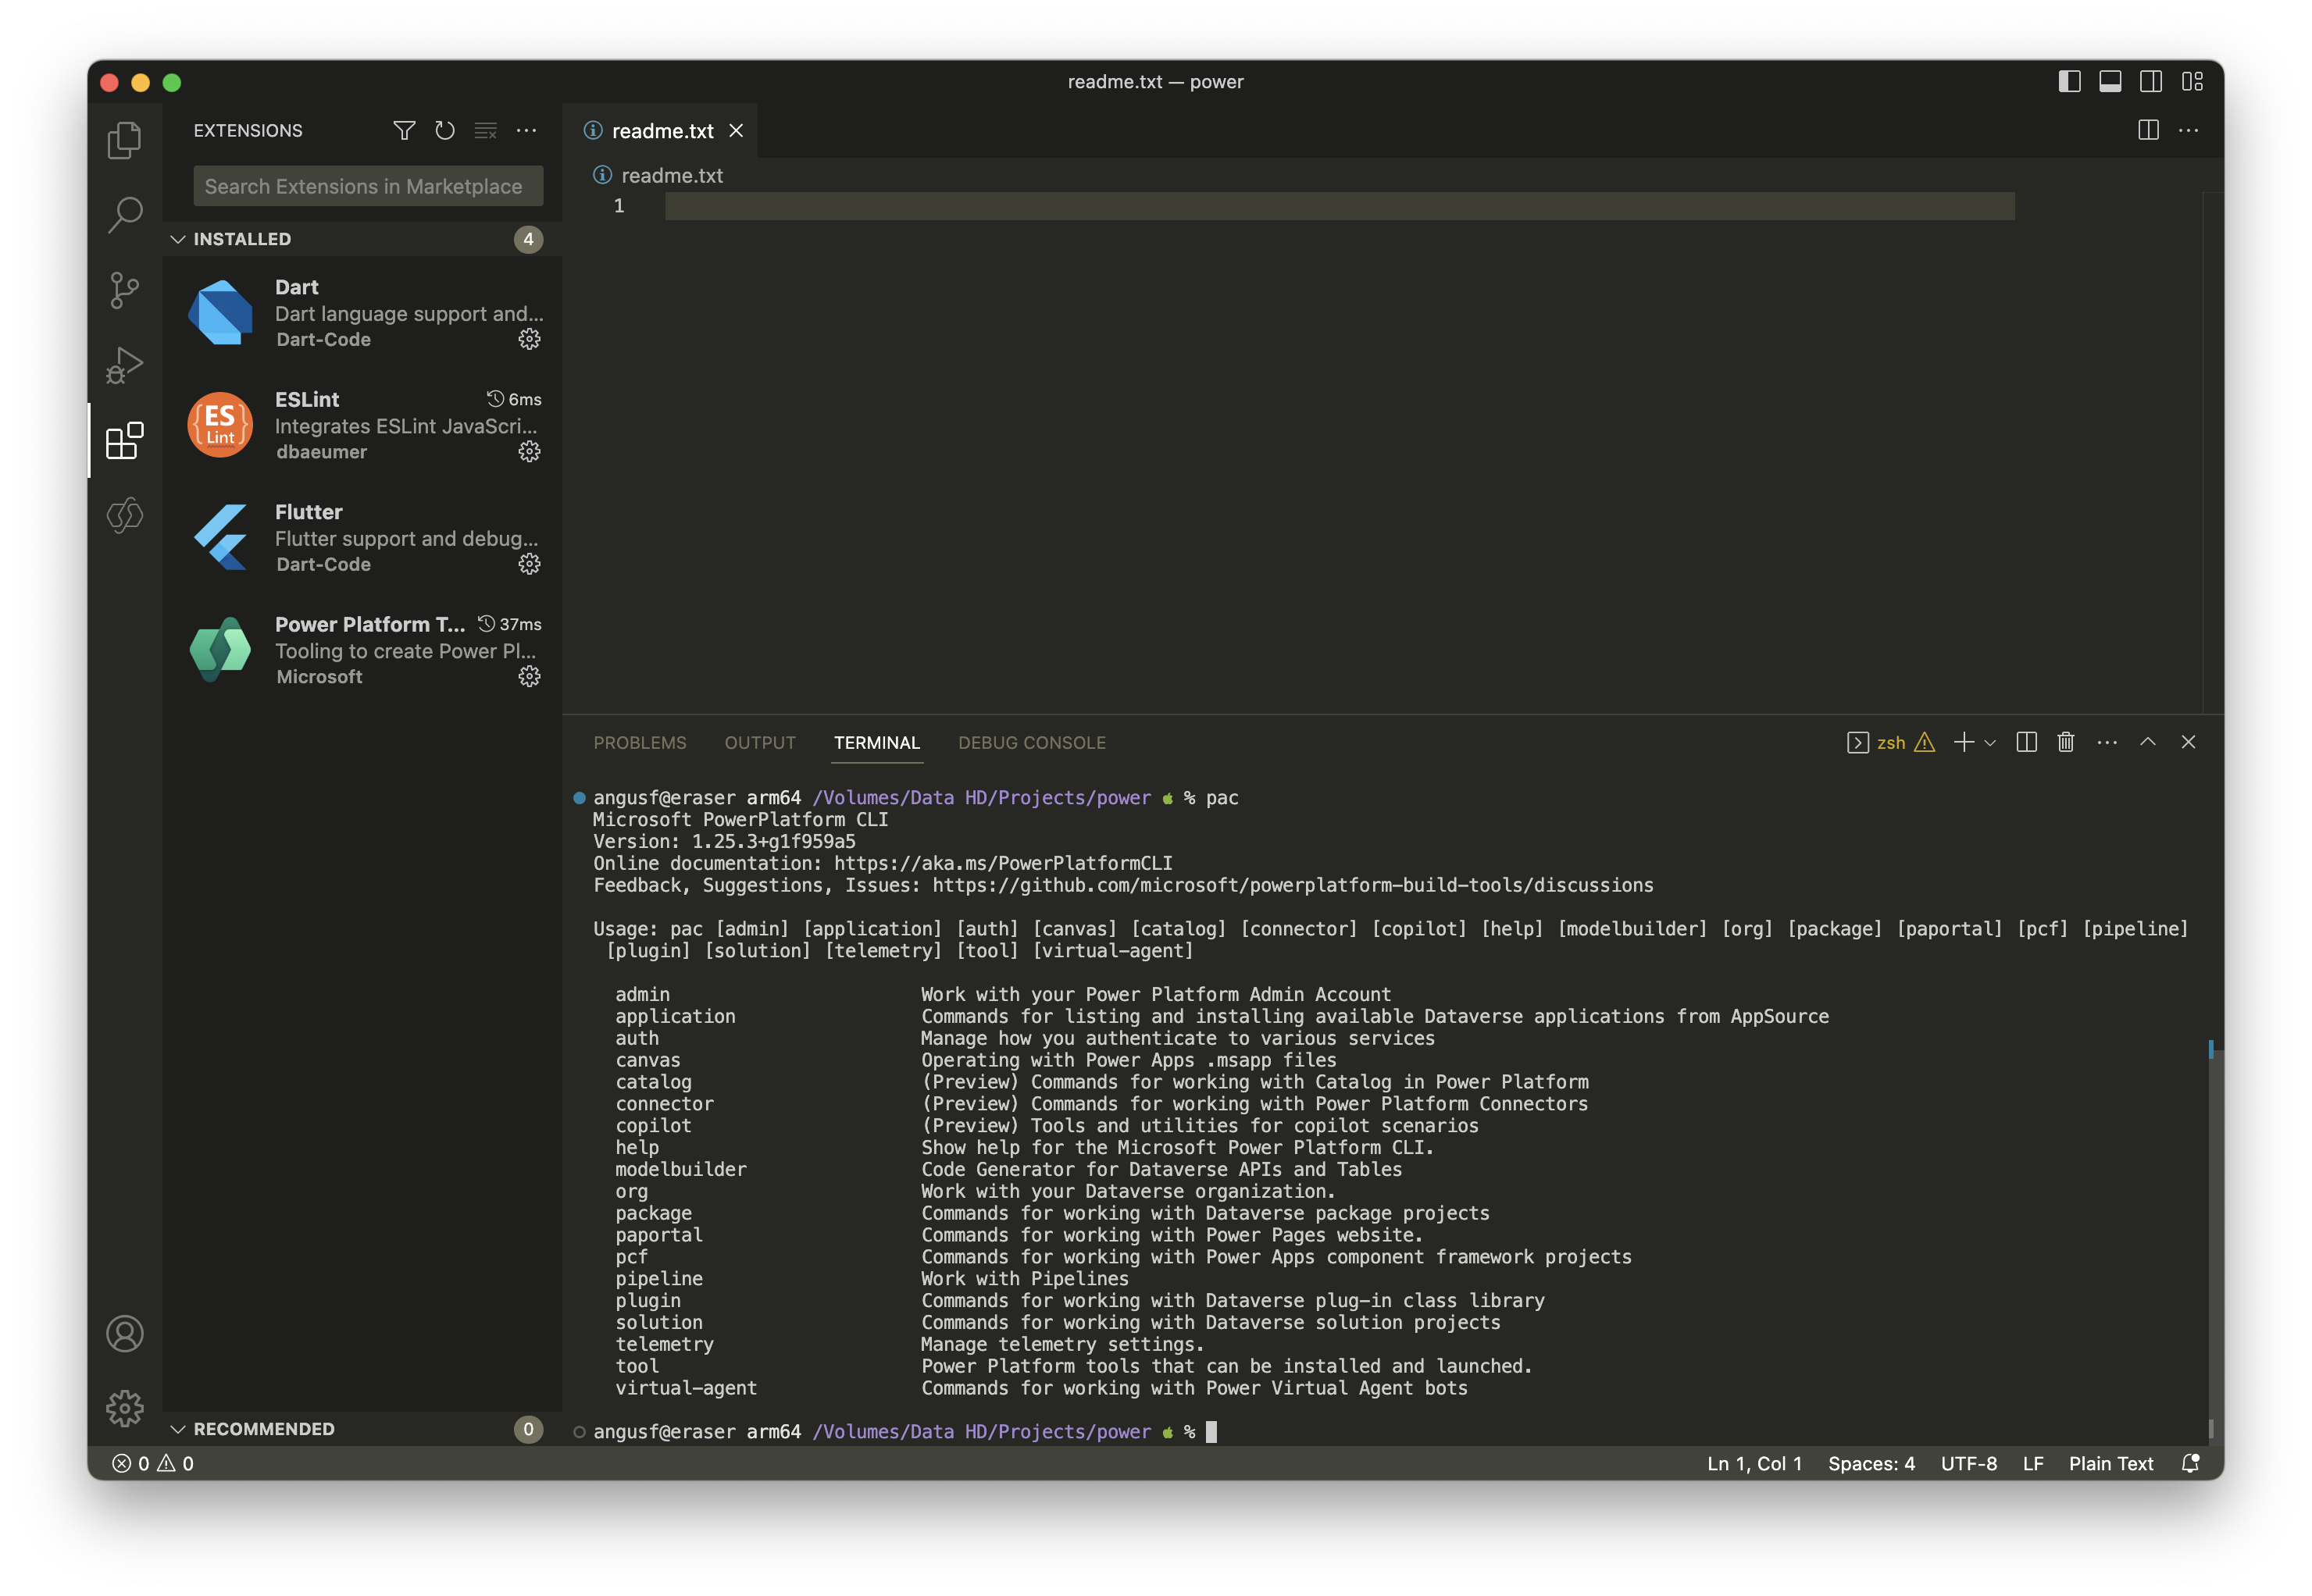
Task: Open the Accounts icon menu
Action: 124,1333
